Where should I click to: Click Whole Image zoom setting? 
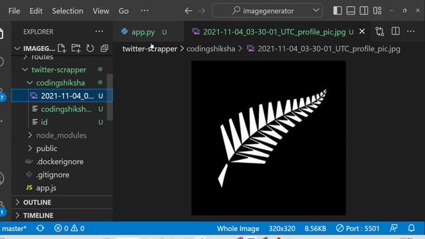[238, 228]
